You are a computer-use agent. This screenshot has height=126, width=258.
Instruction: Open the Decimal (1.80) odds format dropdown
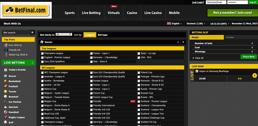196,24
